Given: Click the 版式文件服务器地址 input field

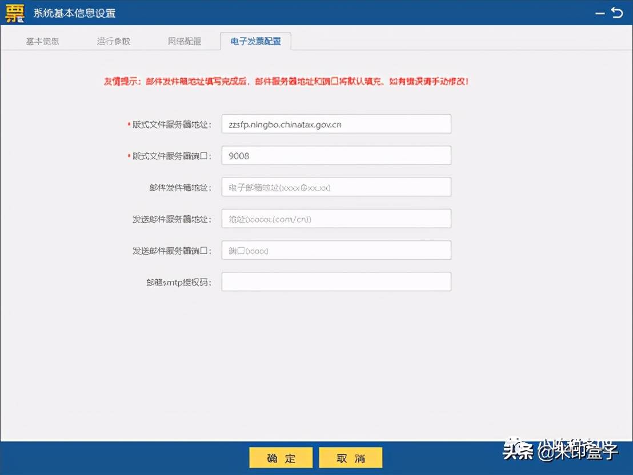Looking at the screenshot, I should tap(336, 124).
